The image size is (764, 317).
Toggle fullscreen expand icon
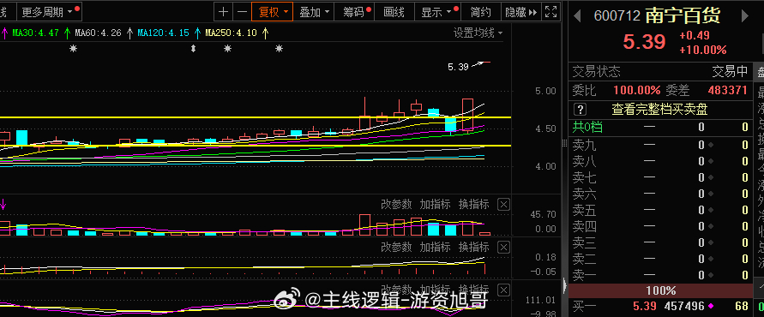coord(550,12)
